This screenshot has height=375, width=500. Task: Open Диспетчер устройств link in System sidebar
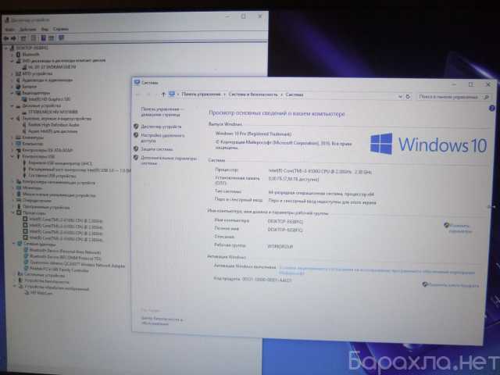[161, 127]
